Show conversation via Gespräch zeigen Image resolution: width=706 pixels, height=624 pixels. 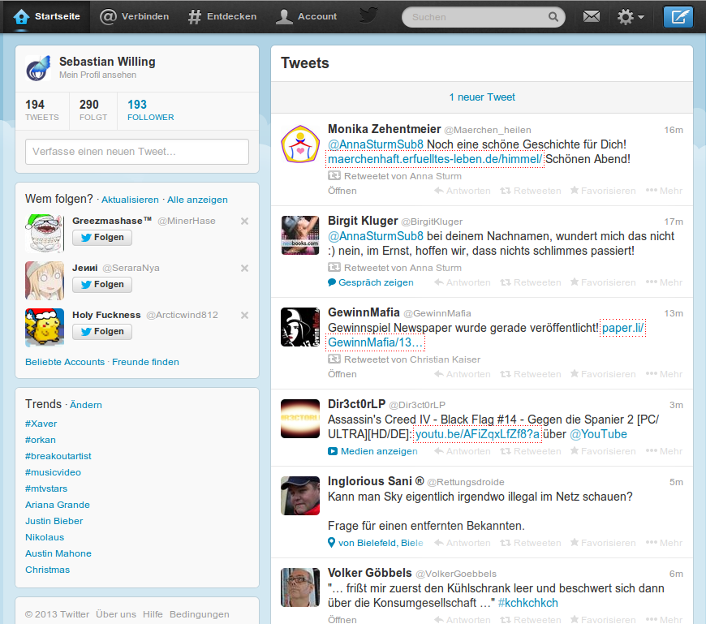371,282
